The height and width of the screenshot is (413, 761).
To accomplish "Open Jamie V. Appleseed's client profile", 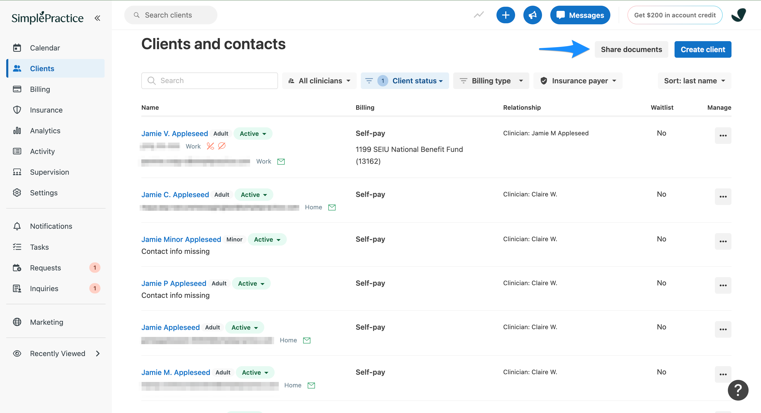I will (175, 134).
